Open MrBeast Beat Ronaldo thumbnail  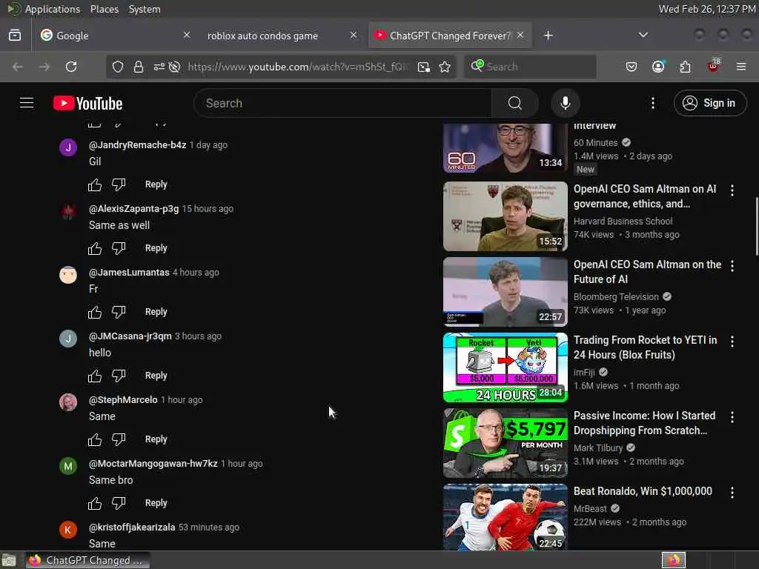505,516
